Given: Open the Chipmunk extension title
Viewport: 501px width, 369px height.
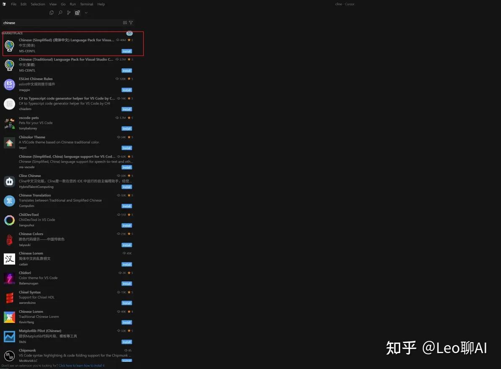Looking at the screenshot, I should [x=27, y=350].
